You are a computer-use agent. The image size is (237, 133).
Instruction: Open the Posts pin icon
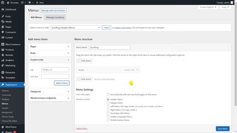(x=3, y=16)
